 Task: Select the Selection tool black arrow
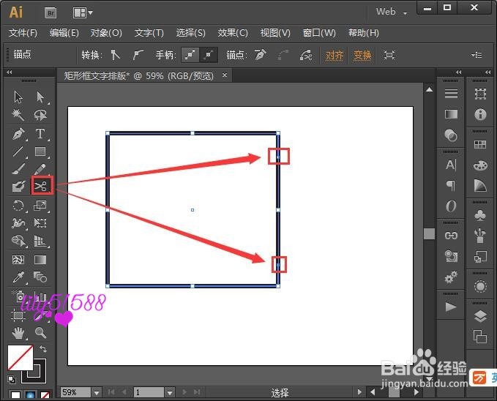click(18, 97)
